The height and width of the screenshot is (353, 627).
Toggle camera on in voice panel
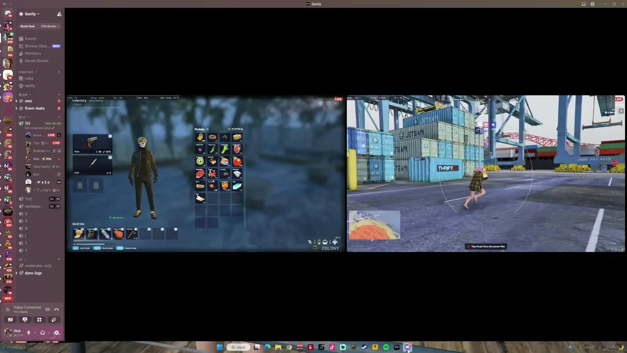click(x=10, y=320)
